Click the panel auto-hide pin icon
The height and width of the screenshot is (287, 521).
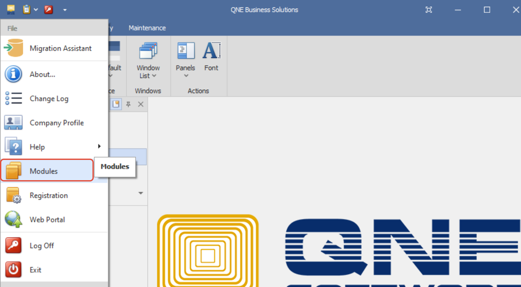(128, 104)
